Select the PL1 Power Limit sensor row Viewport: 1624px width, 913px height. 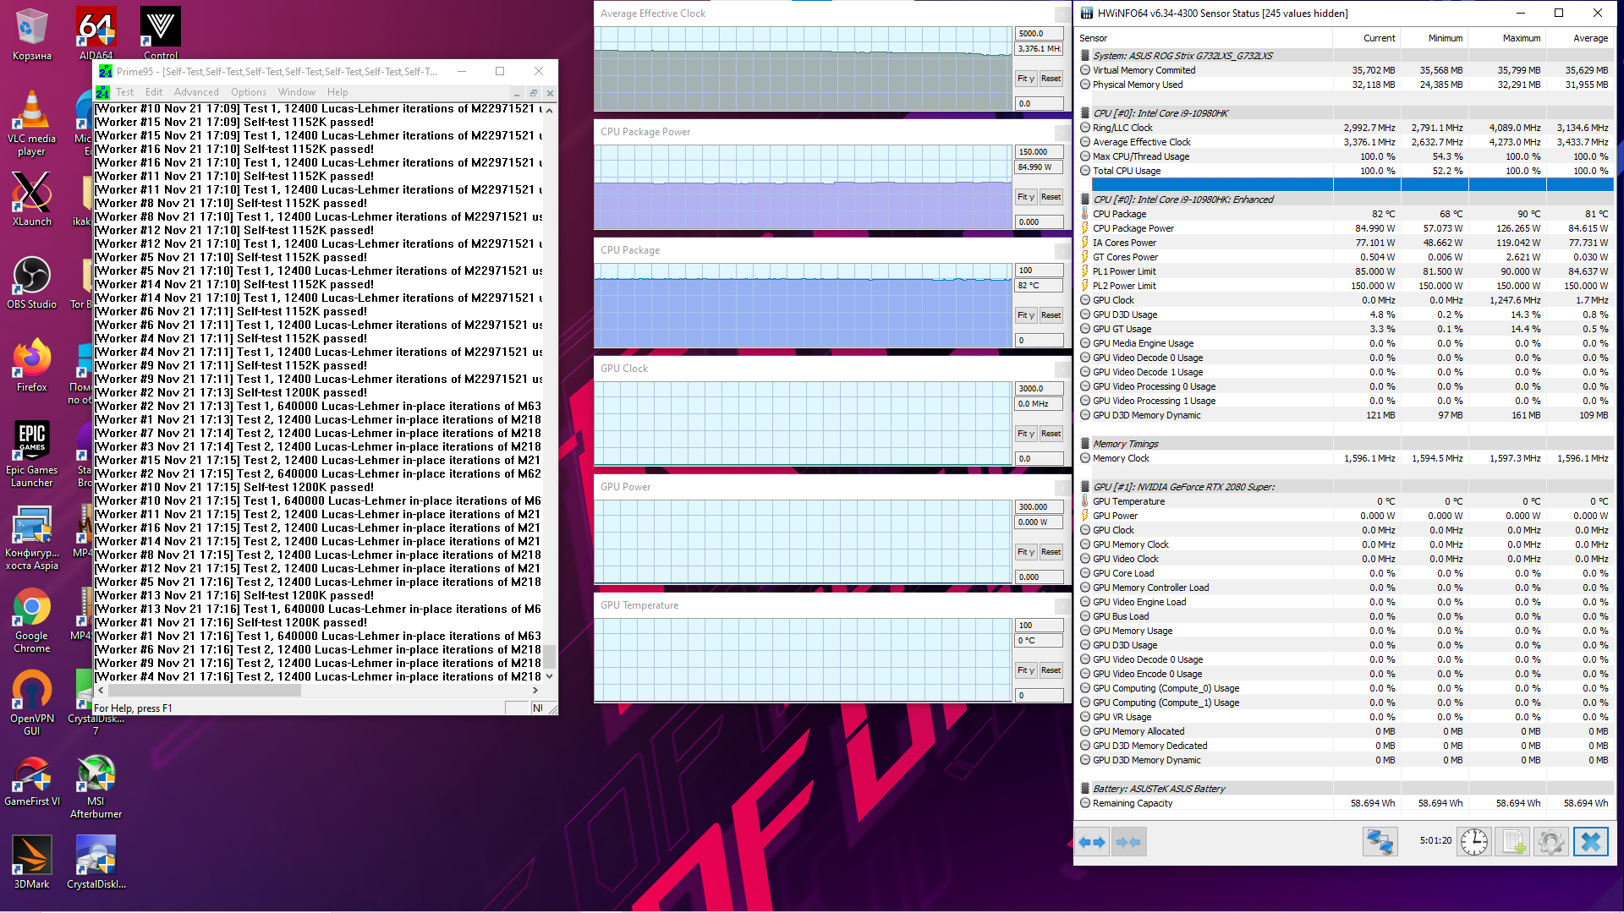tap(1345, 271)
